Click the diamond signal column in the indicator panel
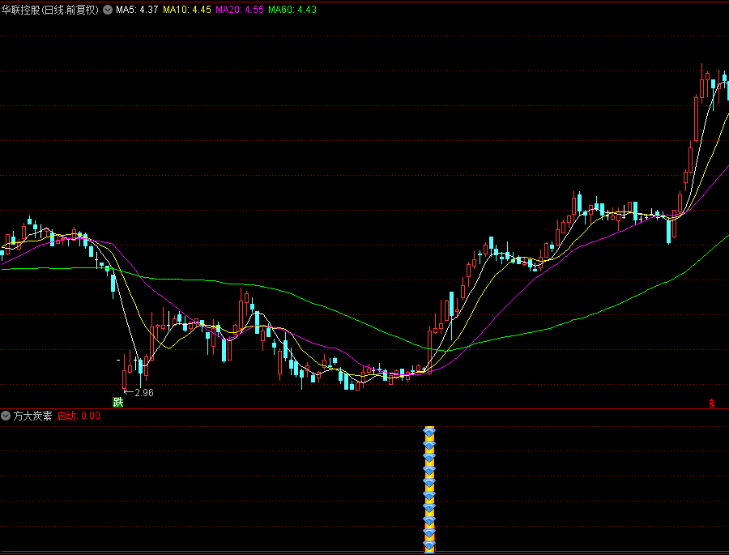 [429, 489]
